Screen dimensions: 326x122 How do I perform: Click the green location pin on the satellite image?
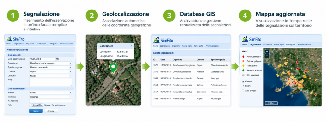pyautogui.click(x=113, y=69)
